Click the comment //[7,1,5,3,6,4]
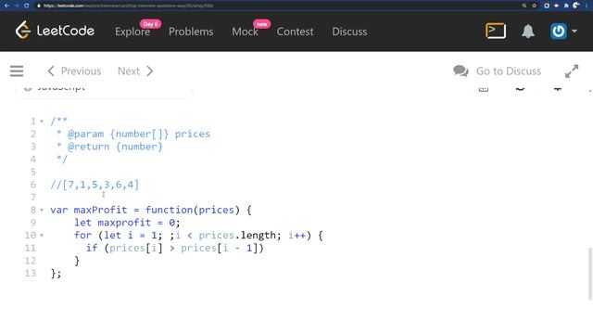Screen dimensions: 593x334 tap(95, 185)
